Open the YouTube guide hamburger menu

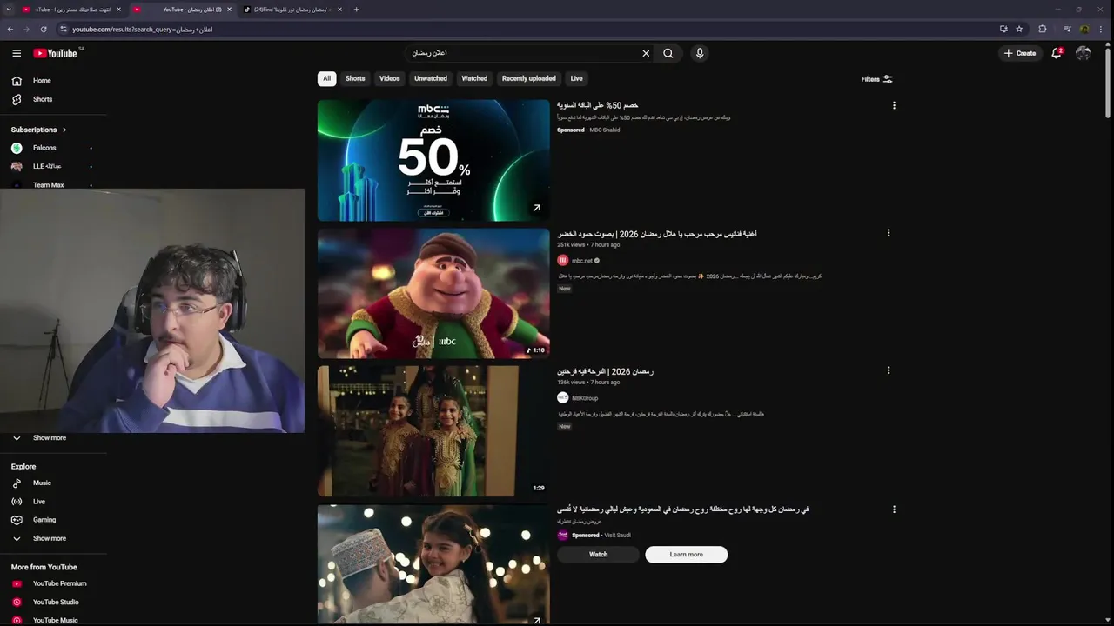coord(17,53)
